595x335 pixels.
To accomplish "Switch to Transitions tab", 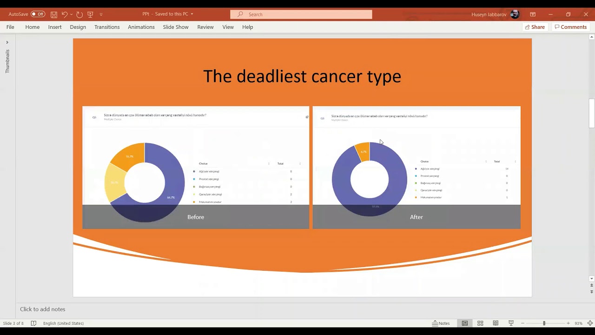I will 107,27.
